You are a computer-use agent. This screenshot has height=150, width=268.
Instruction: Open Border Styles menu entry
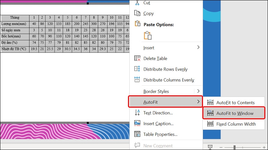(166, 91)
